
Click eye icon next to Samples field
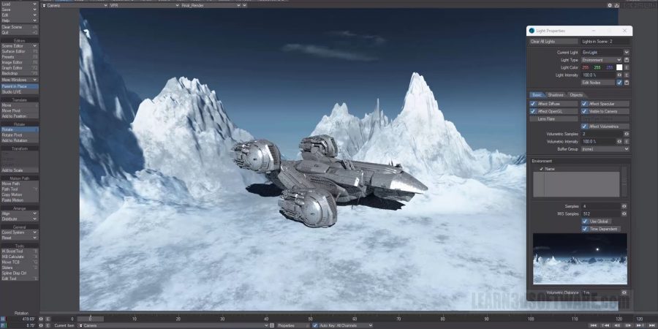pos(625,206)
